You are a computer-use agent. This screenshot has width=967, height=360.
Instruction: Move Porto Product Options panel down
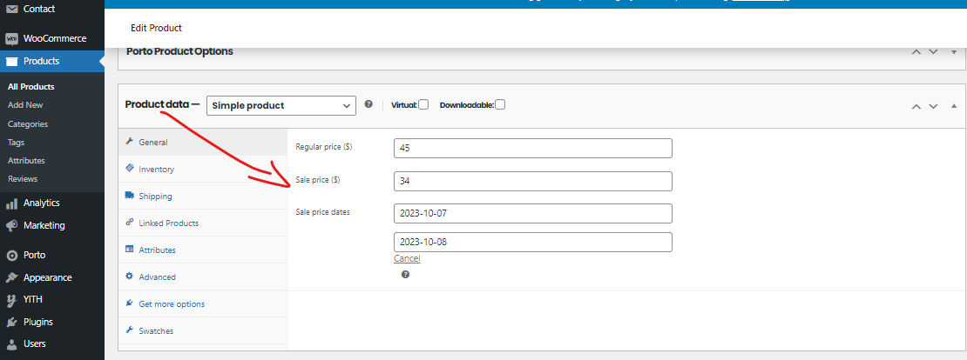[934, 51]
